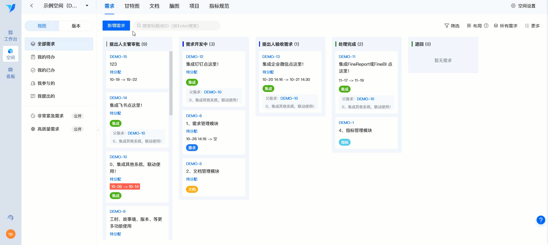Click the 集成 tag on DEMO-12 card
Screen dimensions: 548x245
[x=192, y=82]
